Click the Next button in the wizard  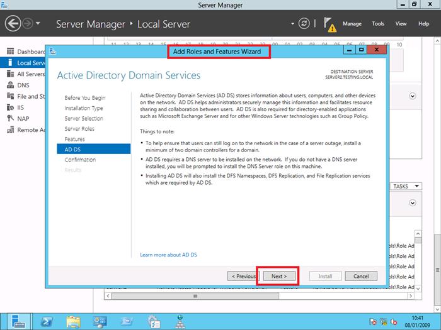[279, 276]
